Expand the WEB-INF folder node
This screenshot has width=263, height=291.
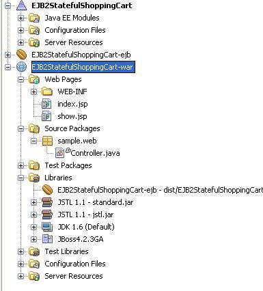tap(33, 92)
